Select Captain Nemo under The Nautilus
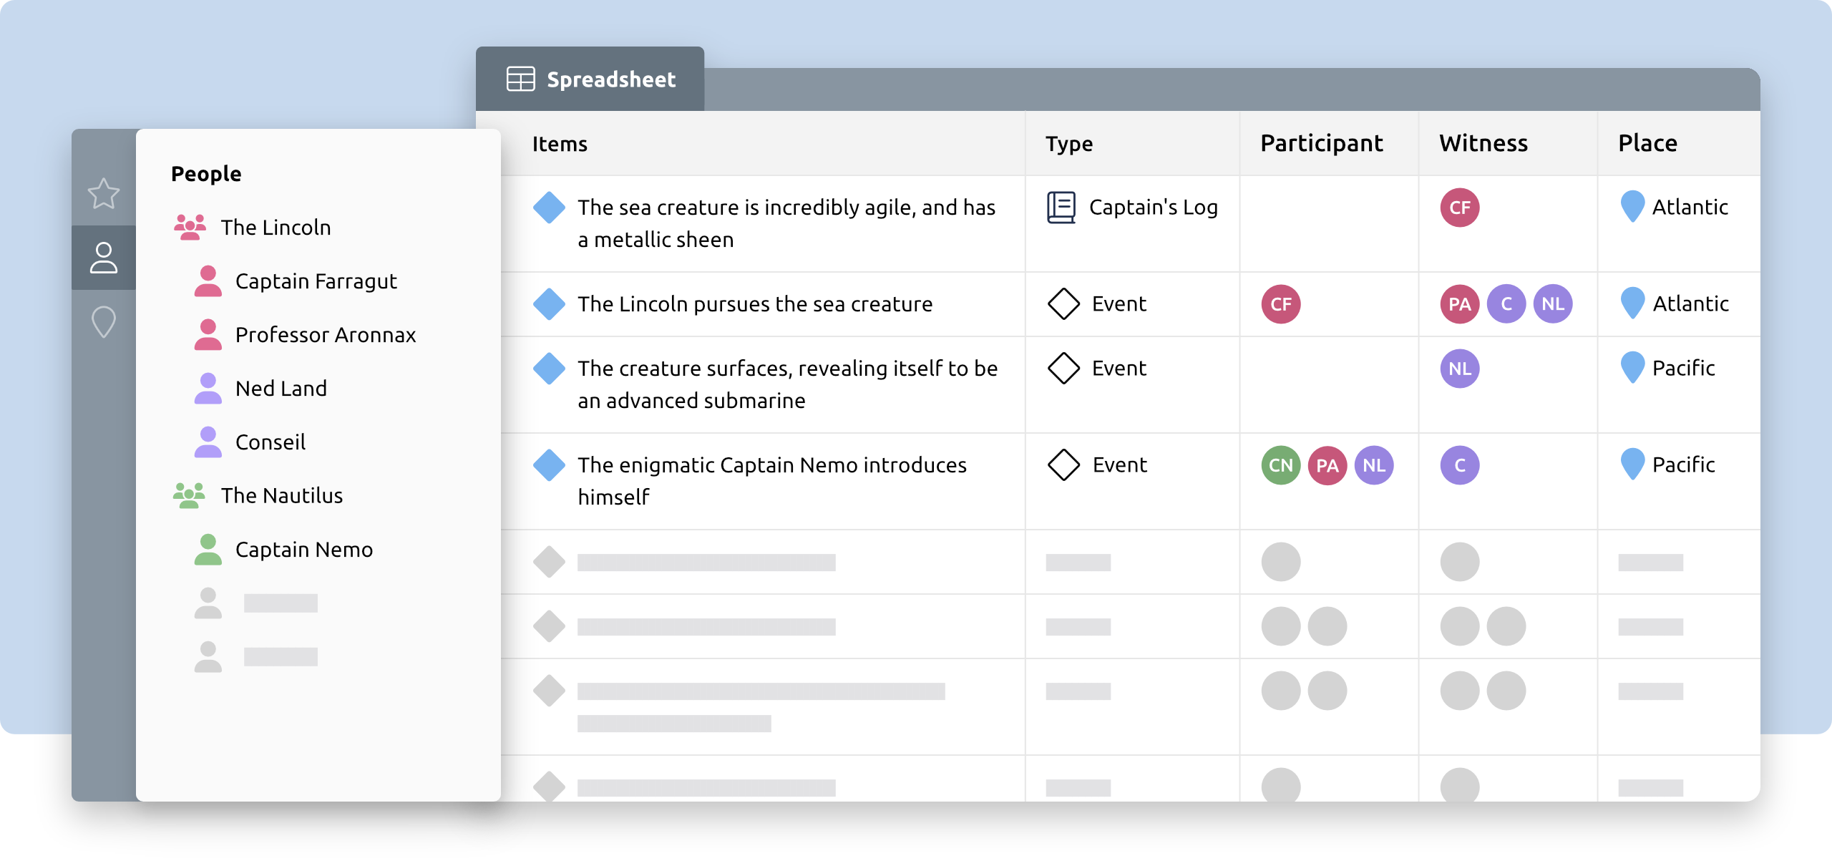The image size is (1832, 866). pos(303,550)
